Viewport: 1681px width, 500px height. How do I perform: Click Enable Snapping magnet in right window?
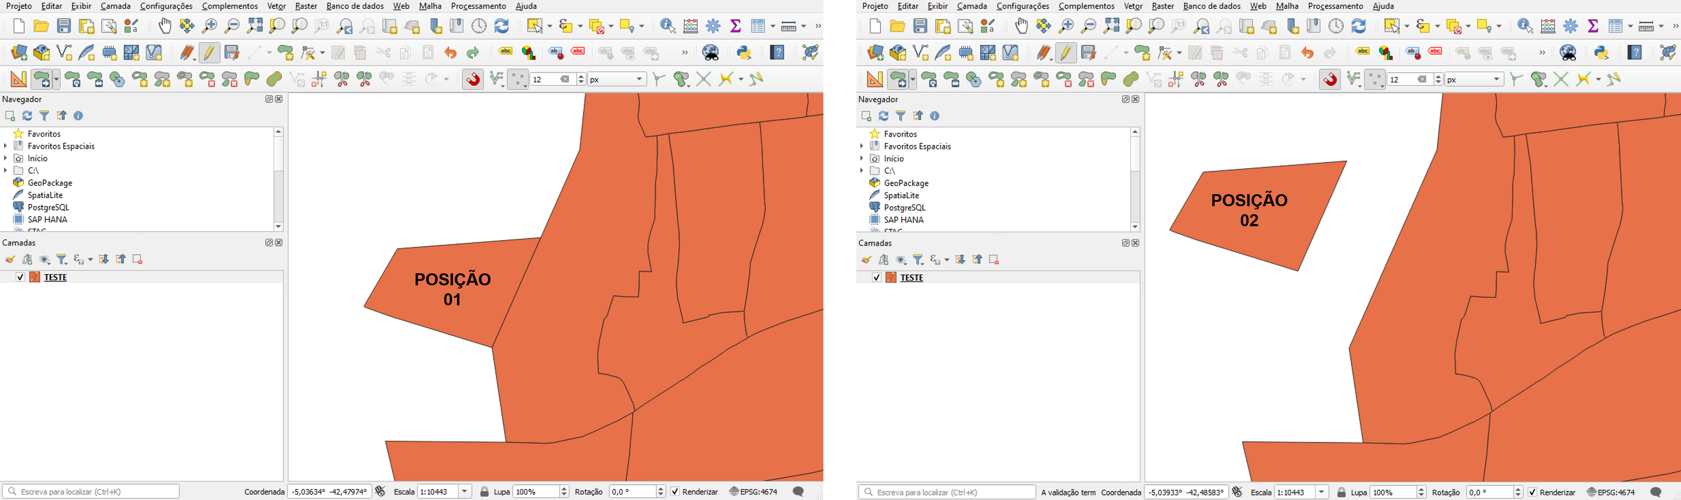(1330, 80)
